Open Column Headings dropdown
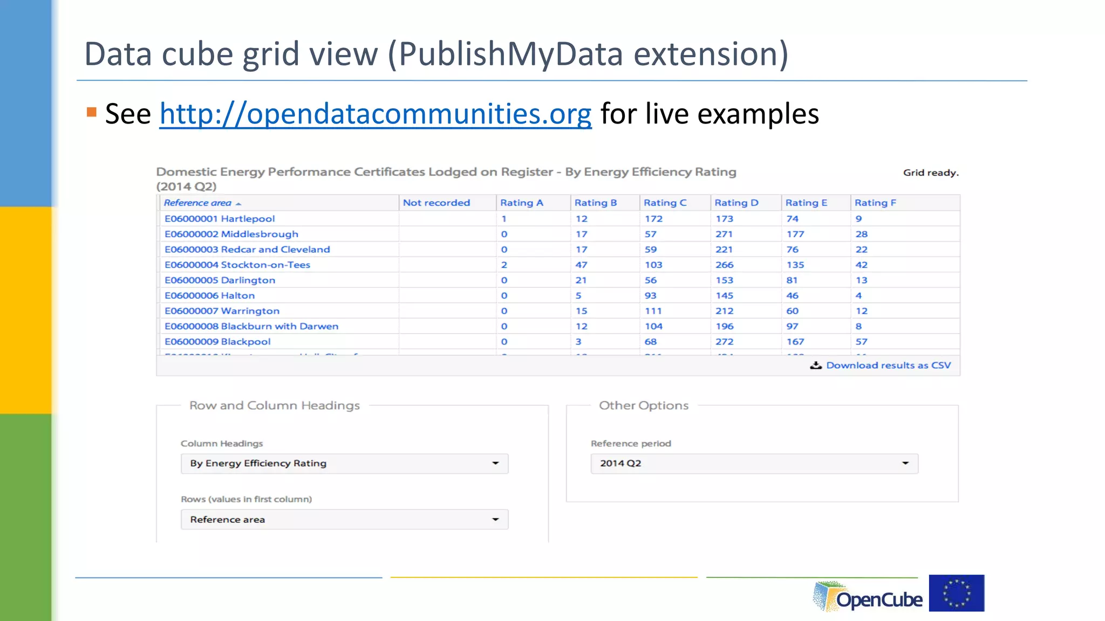 point(344,464)
